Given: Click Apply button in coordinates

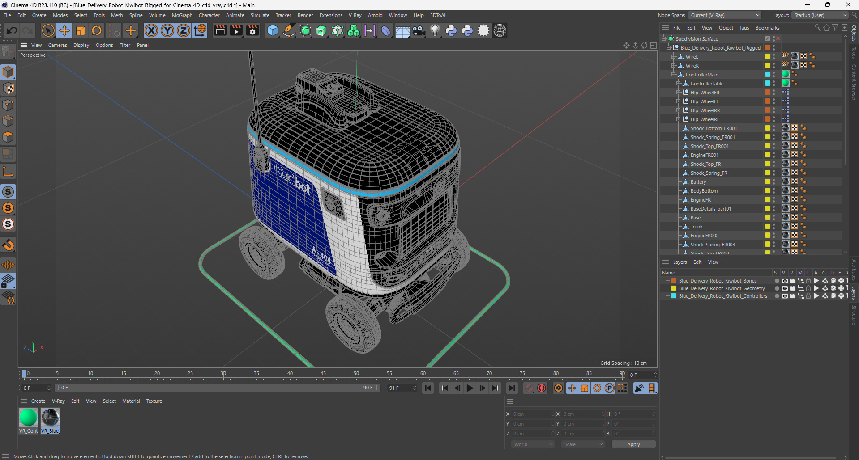Looking at the screenshot, I should coord(633,444).
